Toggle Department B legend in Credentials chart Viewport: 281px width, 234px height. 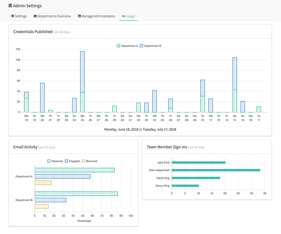(150, 46)
